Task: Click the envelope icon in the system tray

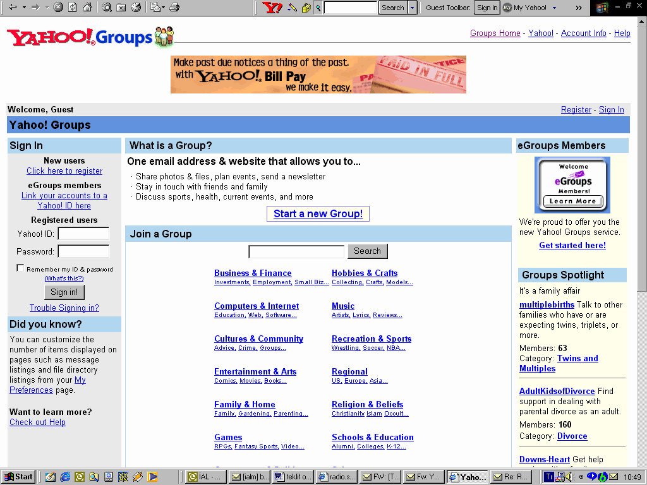Action: (613, 477)
